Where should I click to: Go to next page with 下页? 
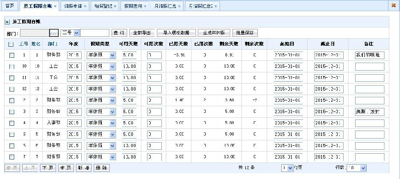point(48,168)
